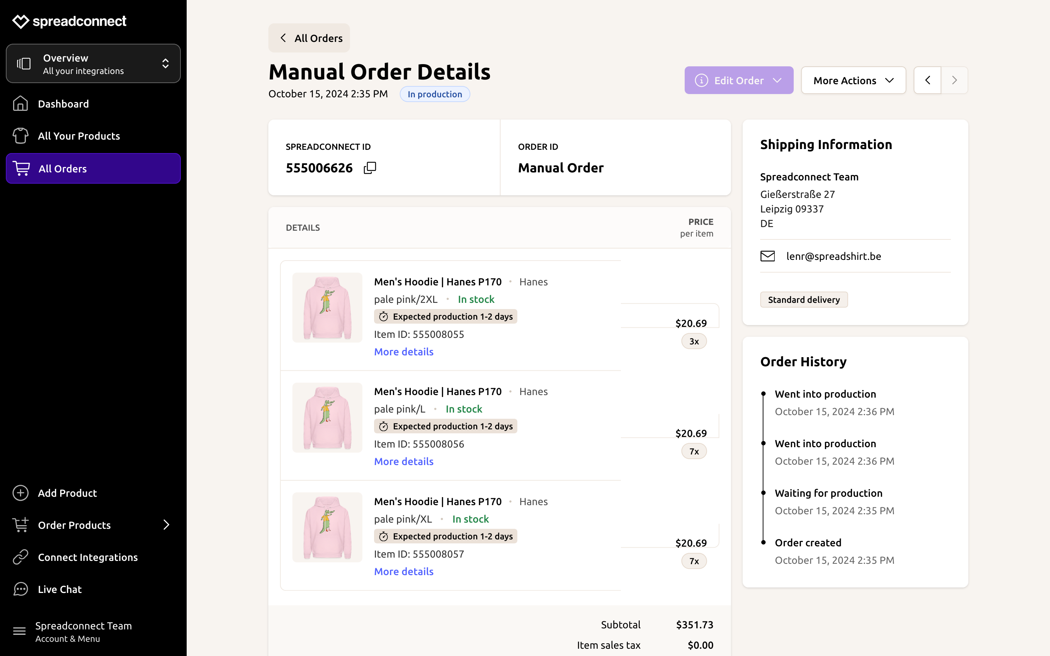Open Connect Integrations
This screenshot has width=1050, height=656.
tap(93, 557)
